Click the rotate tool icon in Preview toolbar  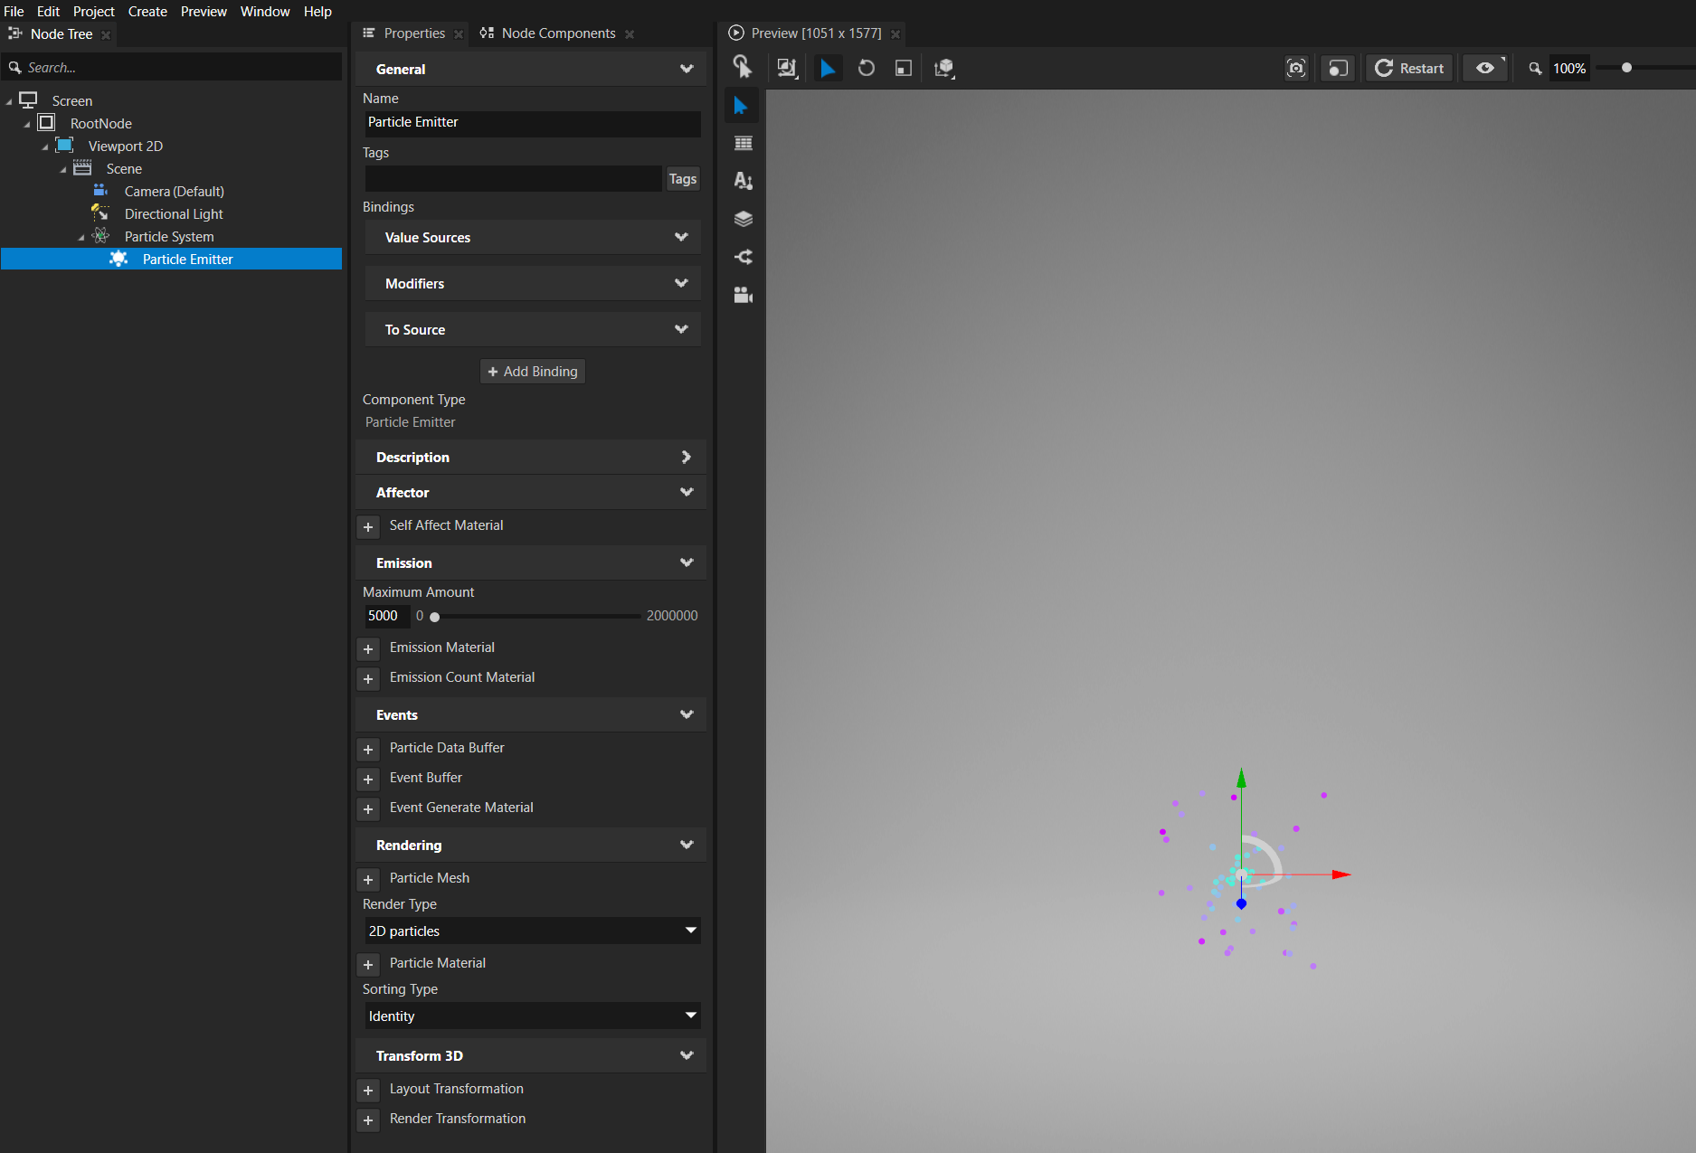866,68
